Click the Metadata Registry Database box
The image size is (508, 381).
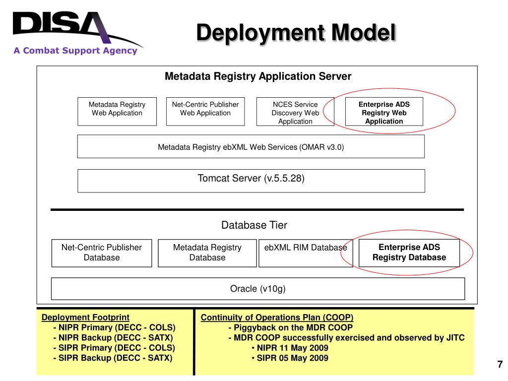click(207, 253)
